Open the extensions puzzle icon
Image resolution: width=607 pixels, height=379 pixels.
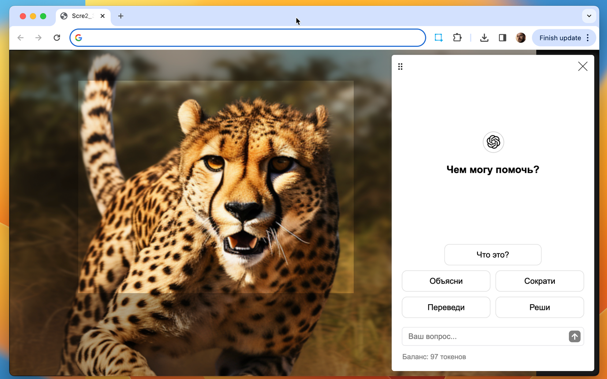click(457, 38)
